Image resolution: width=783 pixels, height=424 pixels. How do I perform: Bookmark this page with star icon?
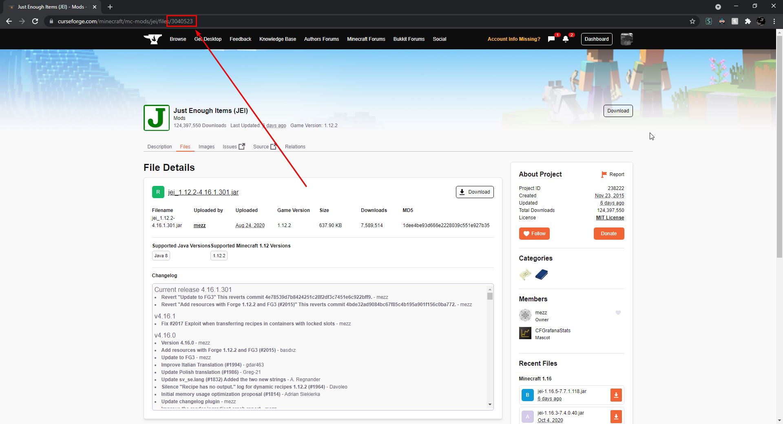click(692, 21)
